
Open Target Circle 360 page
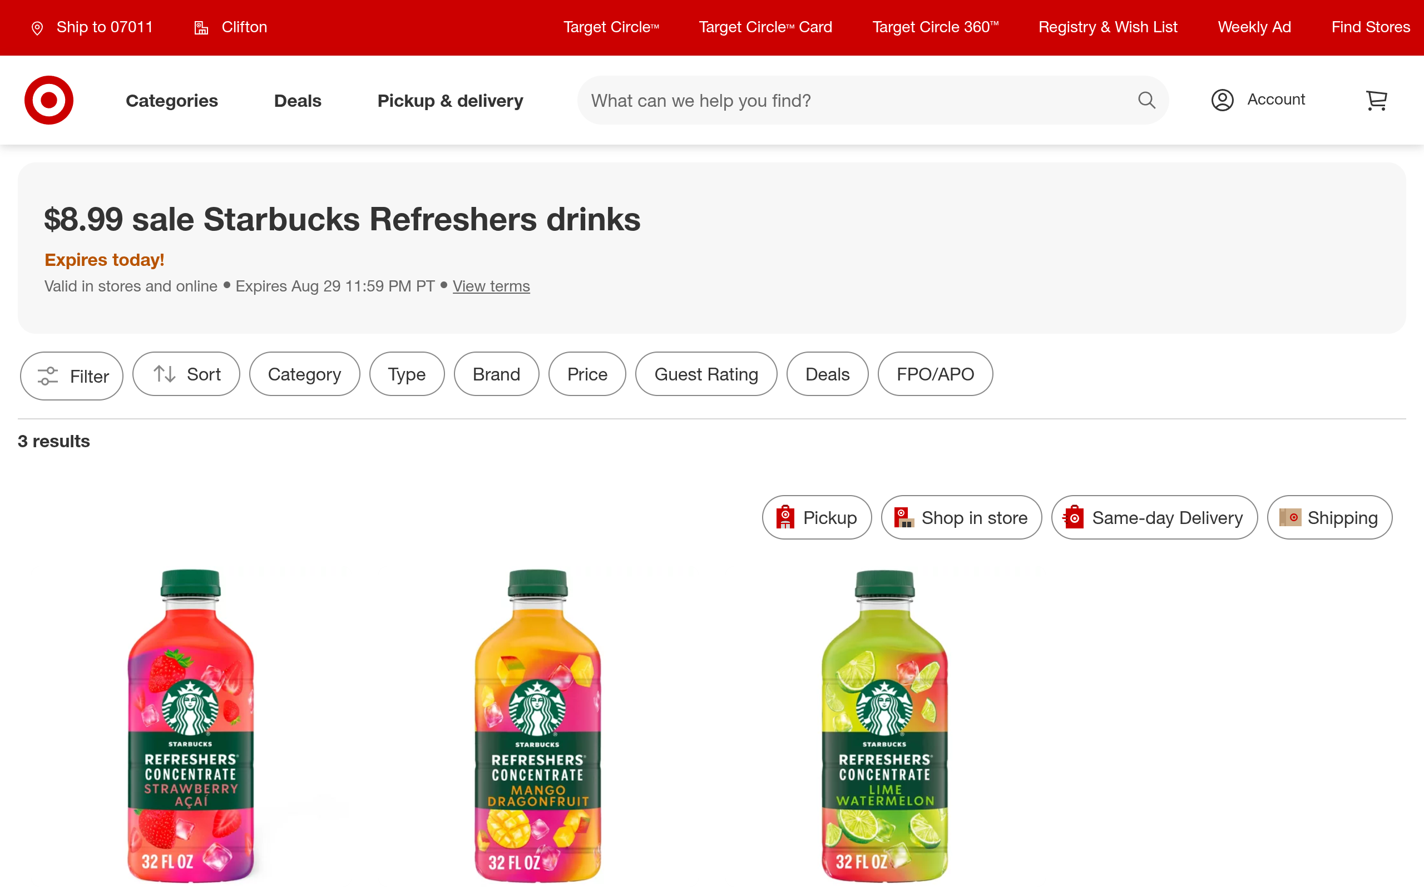[x=936, y=27]
